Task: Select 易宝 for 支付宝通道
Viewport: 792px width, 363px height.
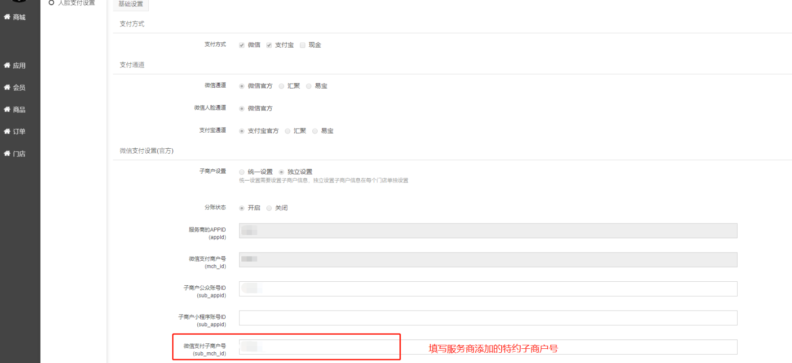Action: tap(315, 131)
